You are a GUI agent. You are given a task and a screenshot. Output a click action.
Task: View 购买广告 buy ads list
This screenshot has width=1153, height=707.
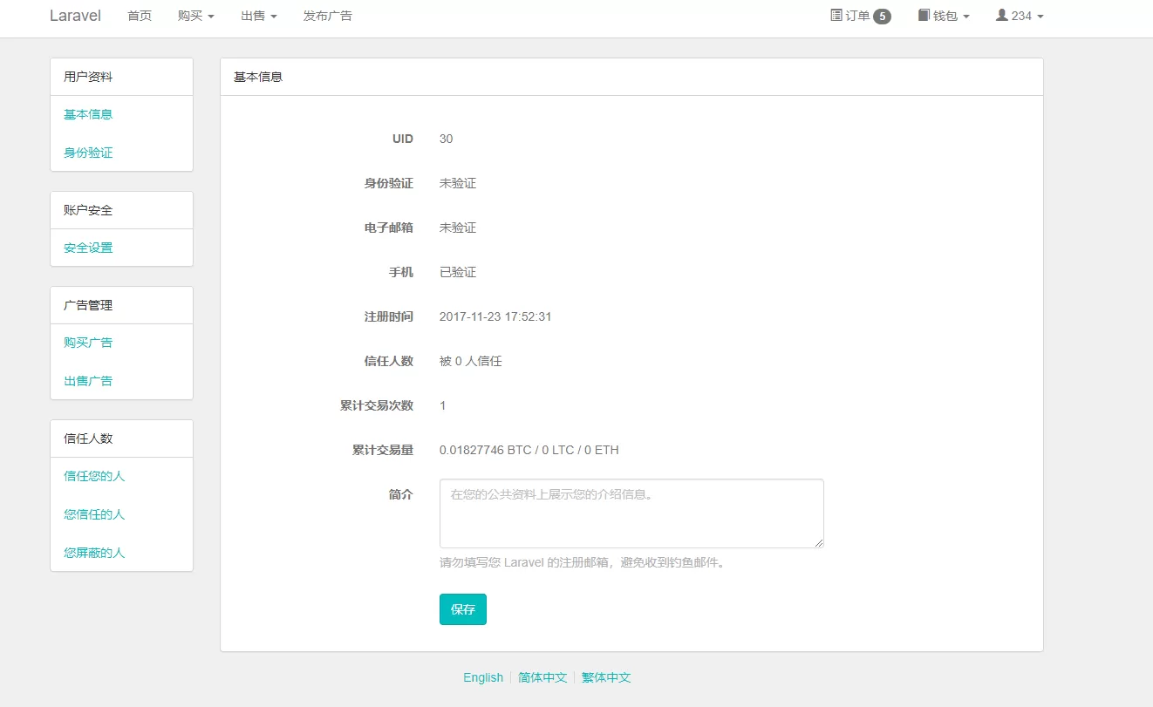click(x=87, y=342)
